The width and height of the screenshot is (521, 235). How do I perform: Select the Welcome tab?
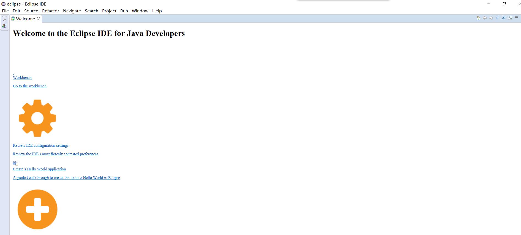click(25, 19)
